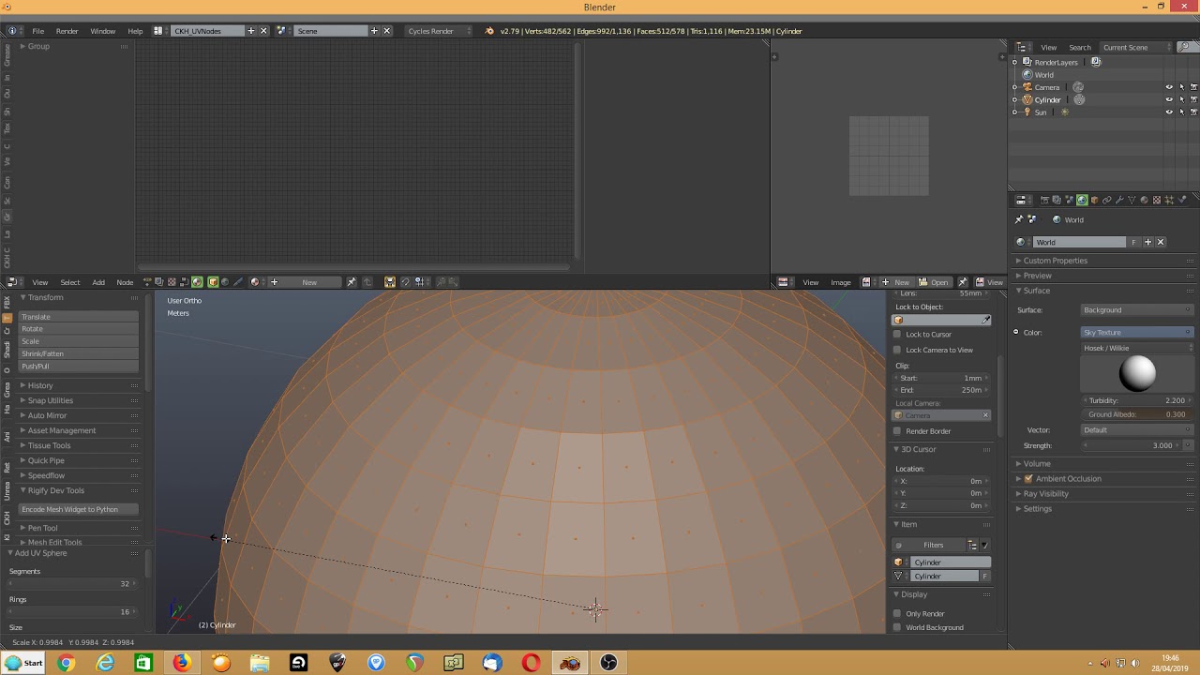Open the Window menu
The height and width of the screenshot is (675, 1200).
click(x=103, y=31)
